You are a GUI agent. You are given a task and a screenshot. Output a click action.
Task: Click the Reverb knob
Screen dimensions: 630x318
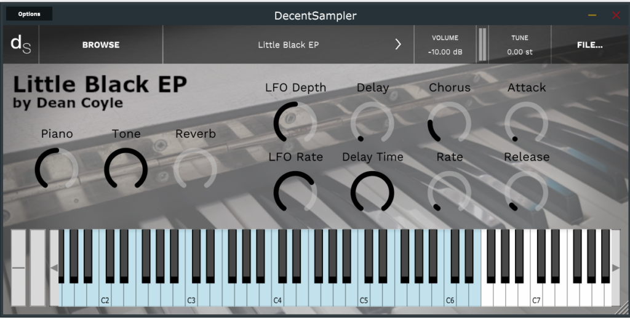point(195,169)
